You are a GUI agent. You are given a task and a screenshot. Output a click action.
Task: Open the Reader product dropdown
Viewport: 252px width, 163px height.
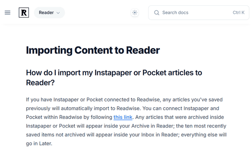click(x=49, y=13)
